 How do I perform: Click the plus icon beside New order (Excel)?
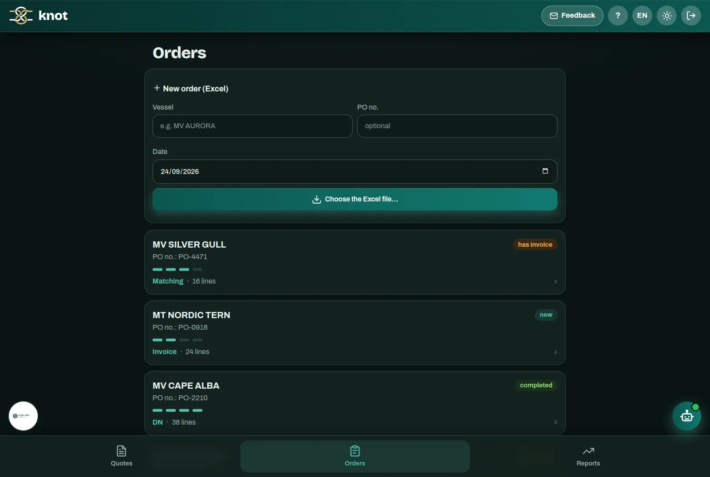pyautogui.click(x=157, y=88)
